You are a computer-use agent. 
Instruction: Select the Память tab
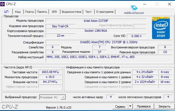(42, 12)
